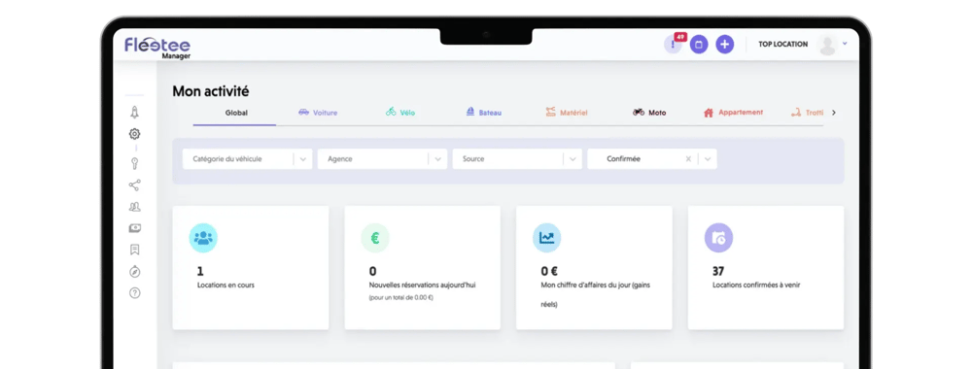Image resolution: width=972 pixels, height=369 pixels.
Task: Open the bookmark icon in the sidebar
Action: [x=134, y=250]
